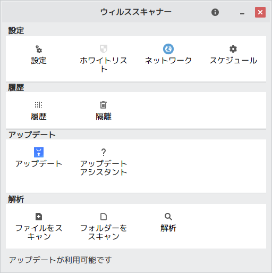Screen dimensions: 272x273
Task: Open the スケジュール gear icon
Action: [233, 49]
